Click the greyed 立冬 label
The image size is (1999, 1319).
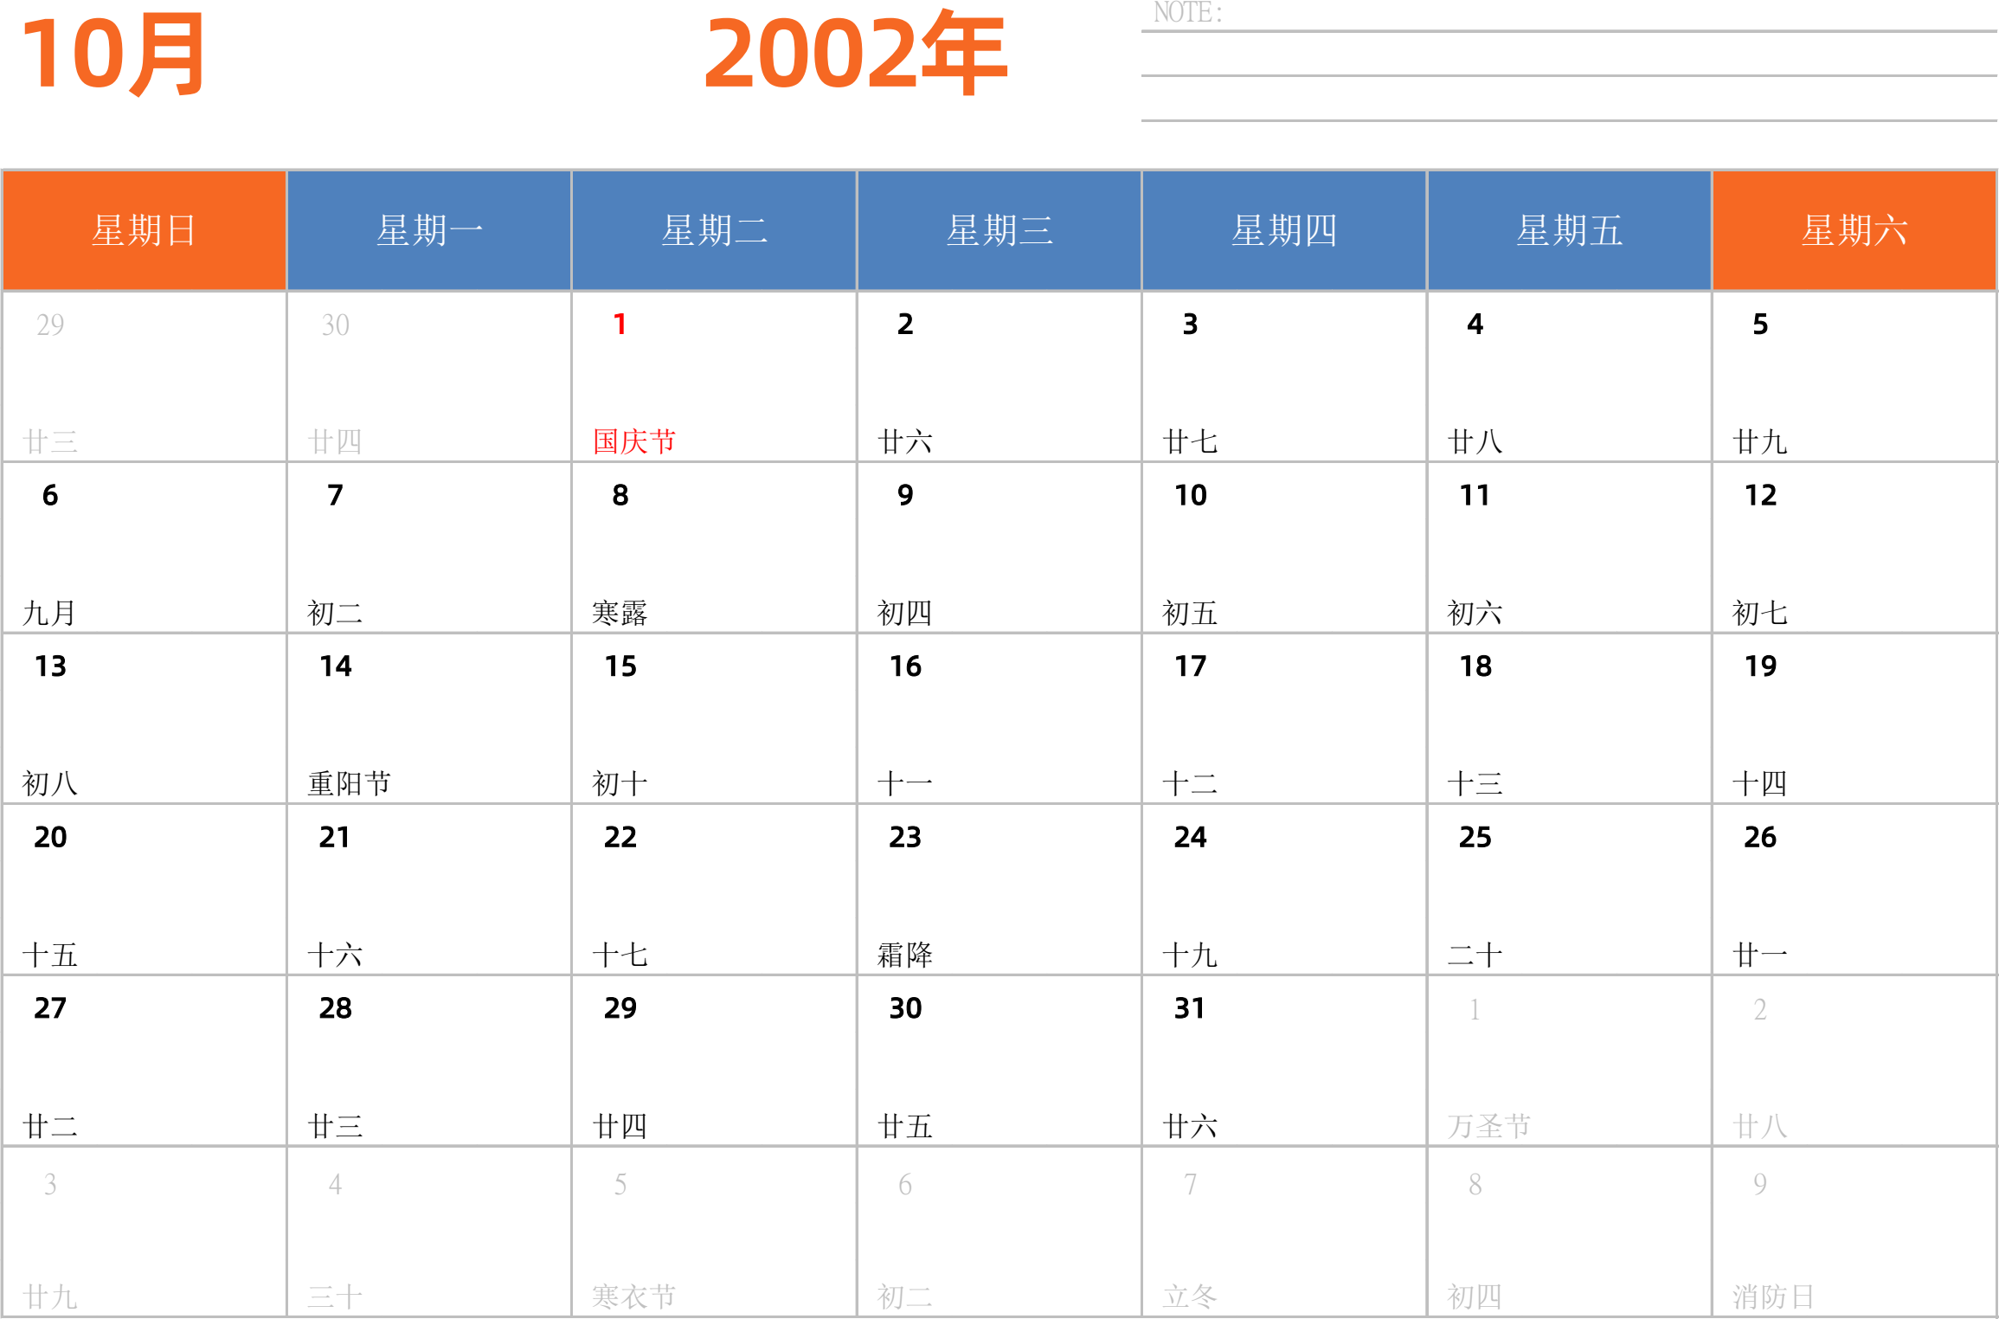point(1190,1296)
